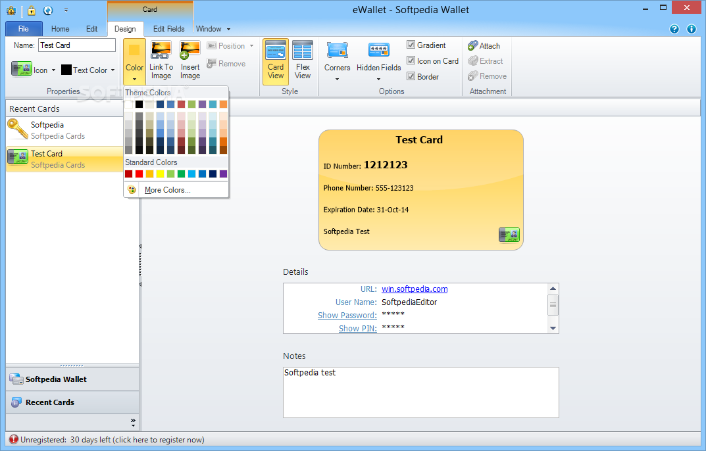Viewport: 706px width, 451px height.
Task: Click the Show Password link
Action: [347, 315]
